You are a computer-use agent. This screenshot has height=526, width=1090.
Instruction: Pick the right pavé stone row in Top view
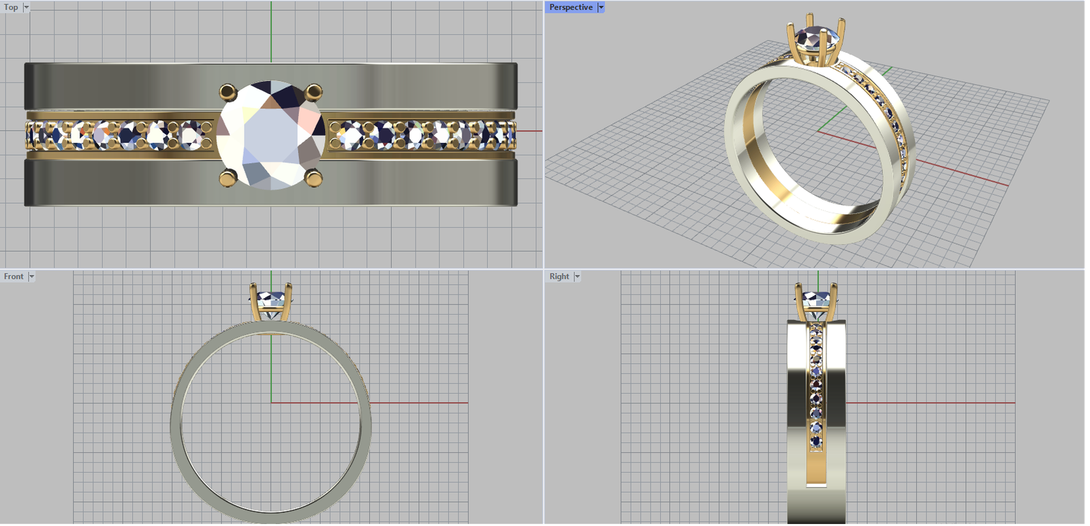click(x=422, y=135)
